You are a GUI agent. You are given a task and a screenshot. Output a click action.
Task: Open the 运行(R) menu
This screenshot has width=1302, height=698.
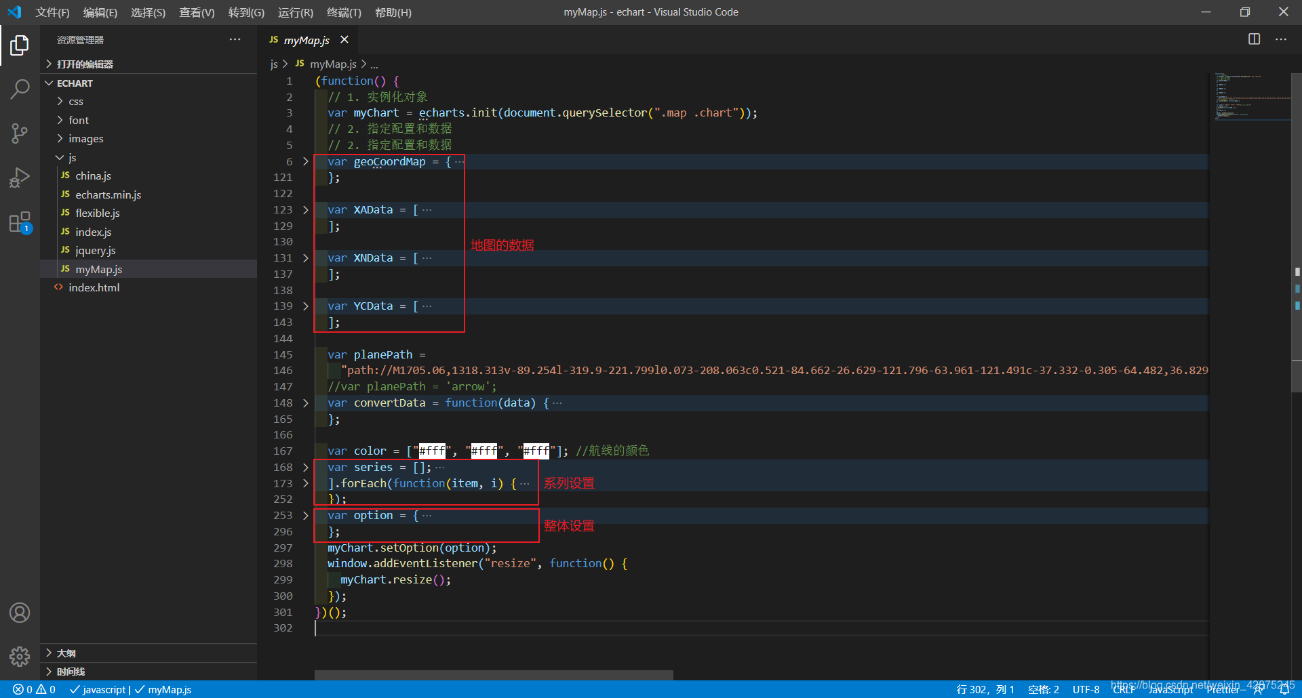(296, 12)
